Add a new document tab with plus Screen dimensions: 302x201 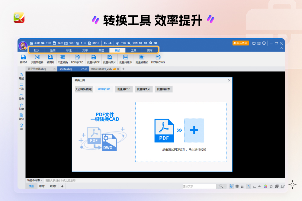[x=123, y=69]
